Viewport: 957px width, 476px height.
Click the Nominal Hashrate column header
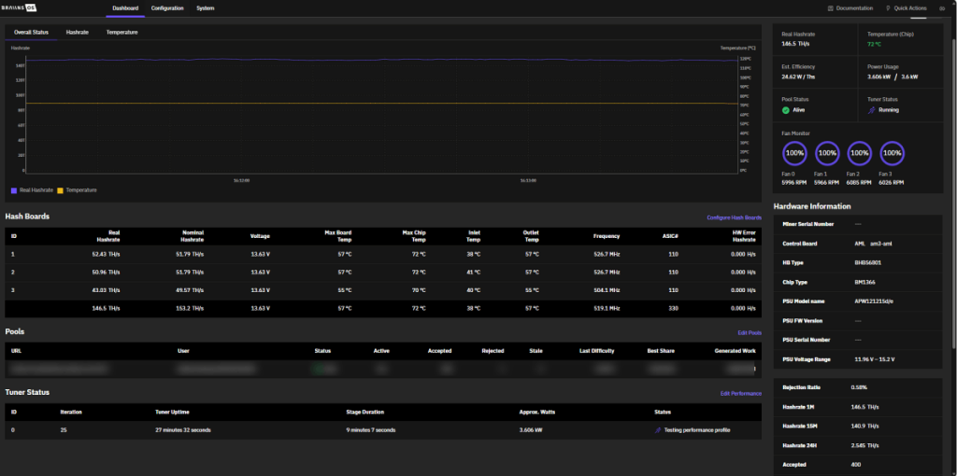click(x=193, y=236)
